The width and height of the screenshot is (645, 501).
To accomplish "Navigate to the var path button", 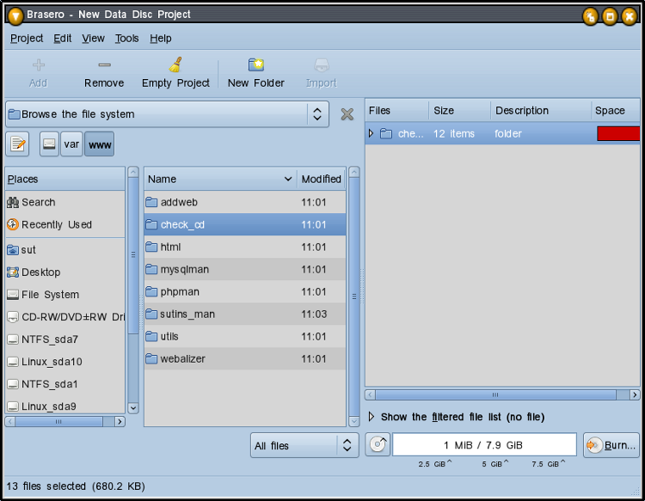I will click(x=71, y=144).
